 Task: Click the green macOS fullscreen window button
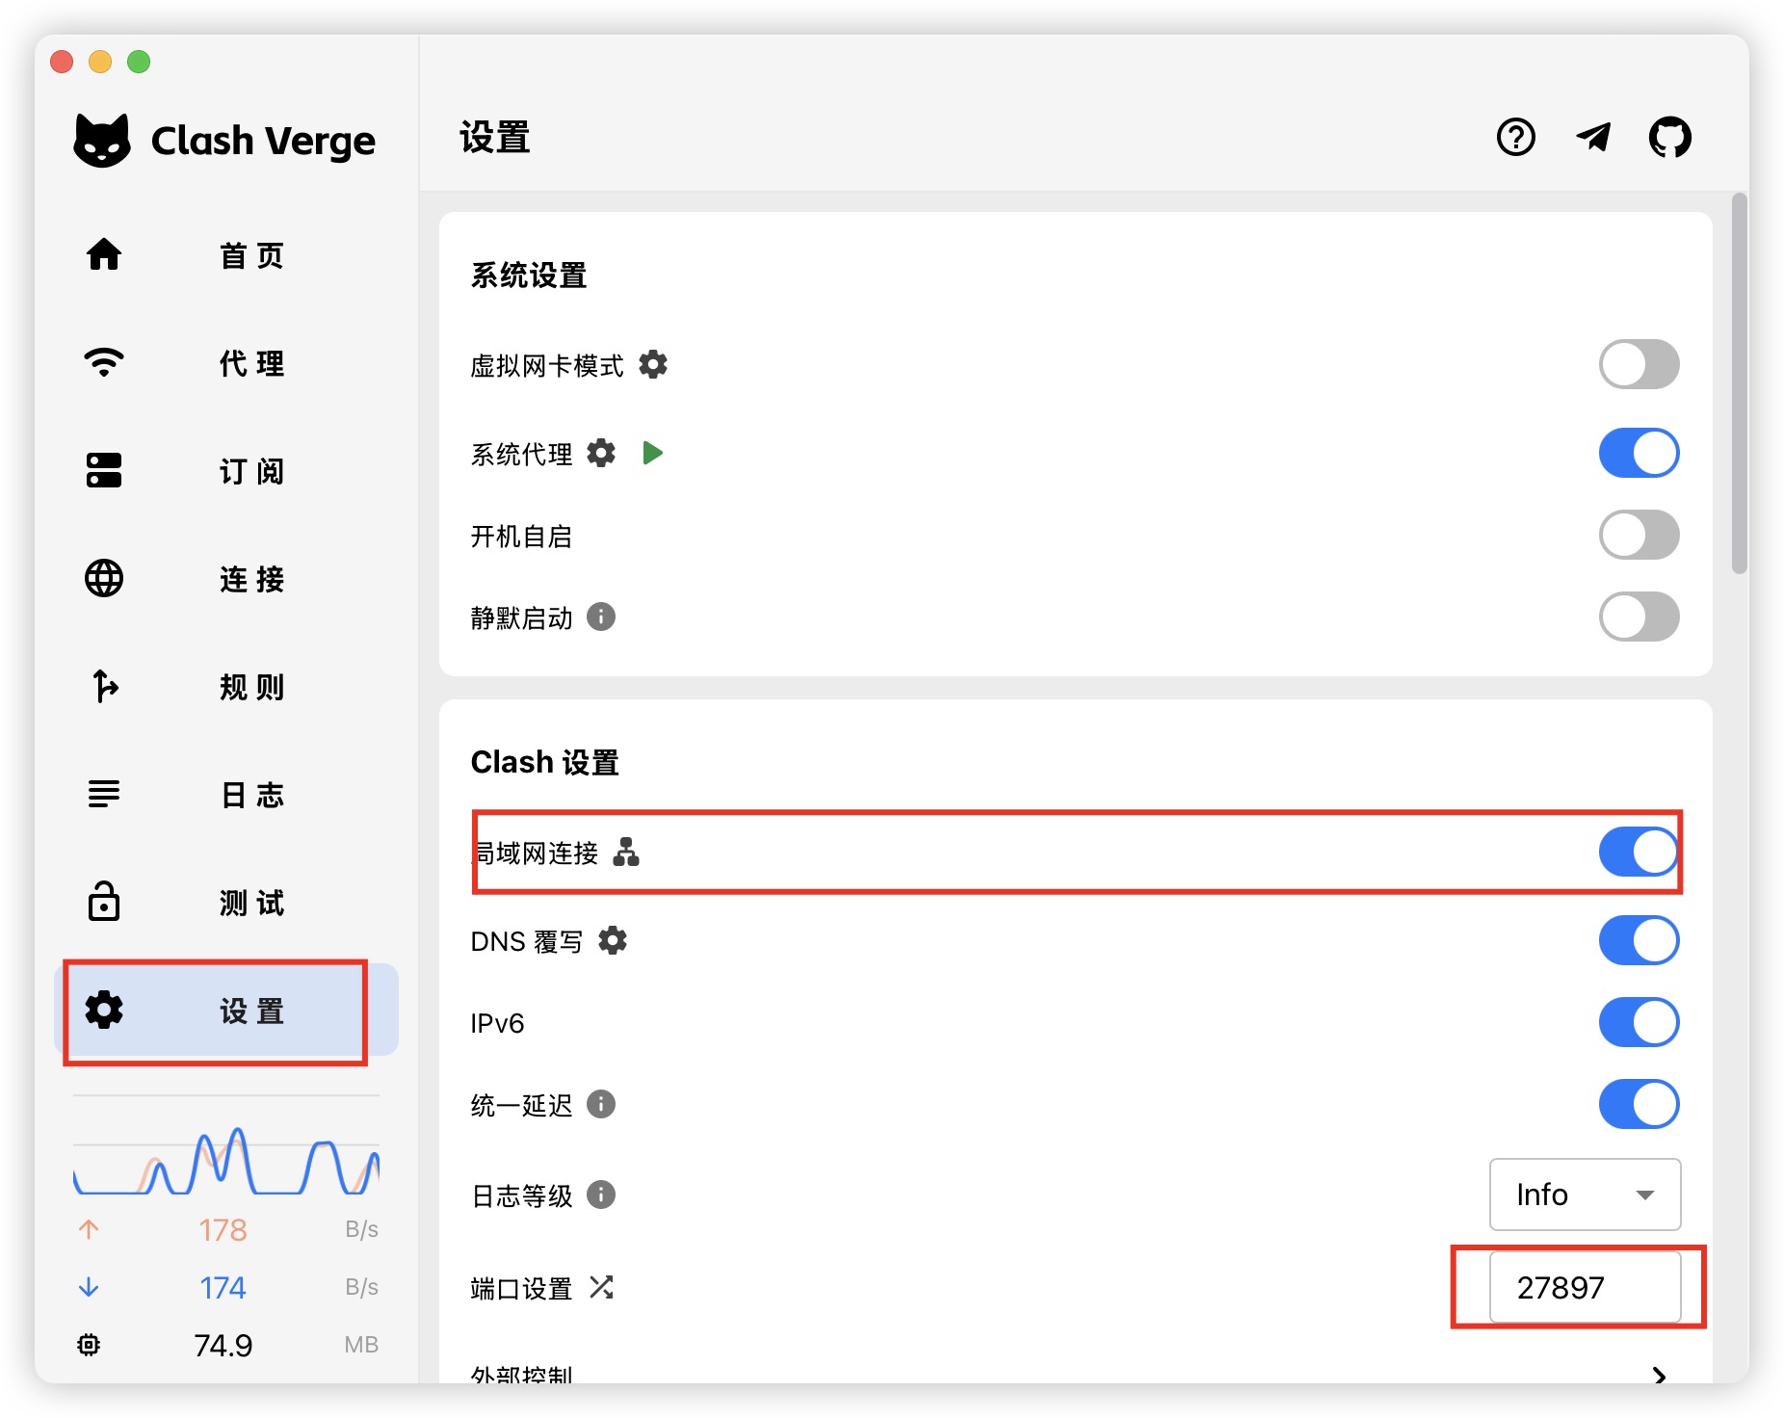[139, 62]
